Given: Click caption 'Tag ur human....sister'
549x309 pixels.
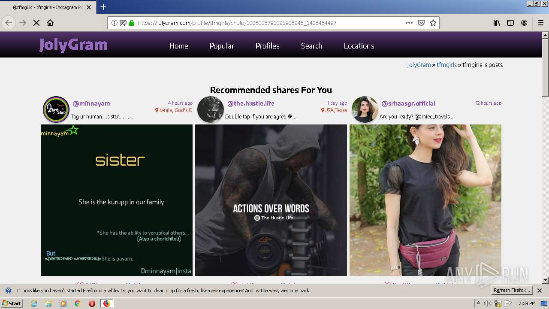Looking at the screenshot, I should [x=102, y=117].
